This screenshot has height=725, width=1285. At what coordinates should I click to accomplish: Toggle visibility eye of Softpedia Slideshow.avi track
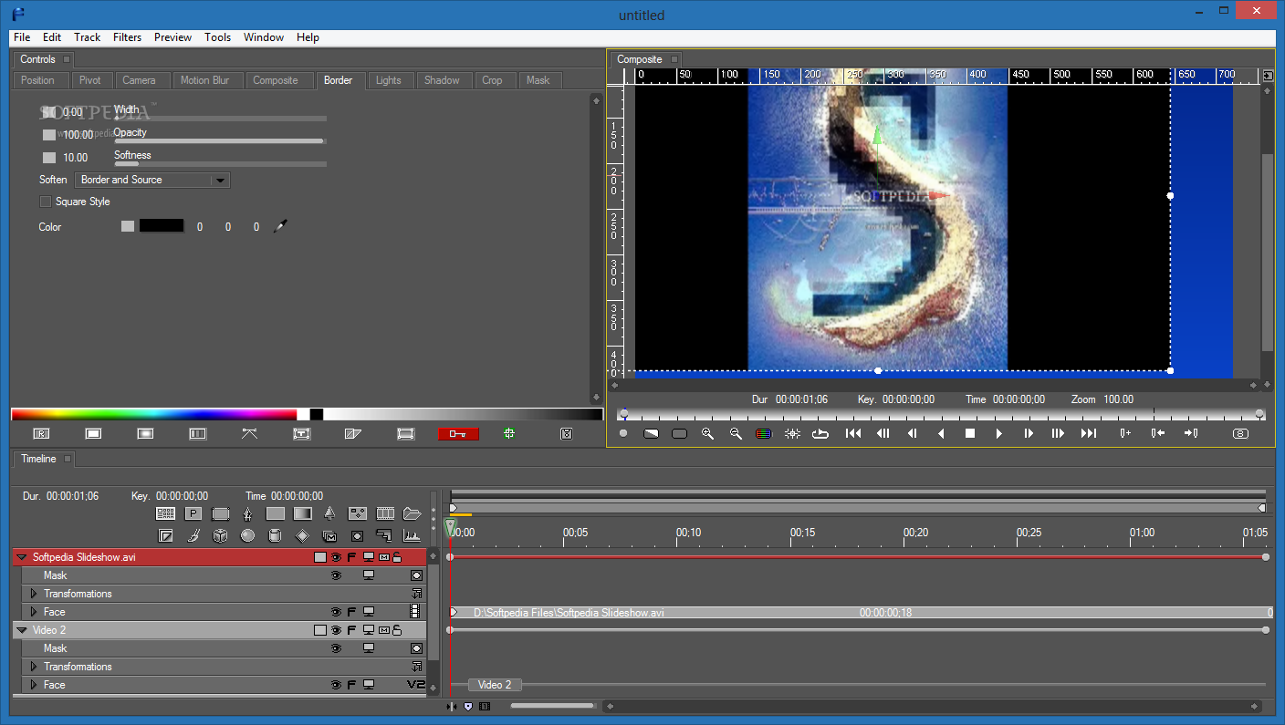click(336, 557)
